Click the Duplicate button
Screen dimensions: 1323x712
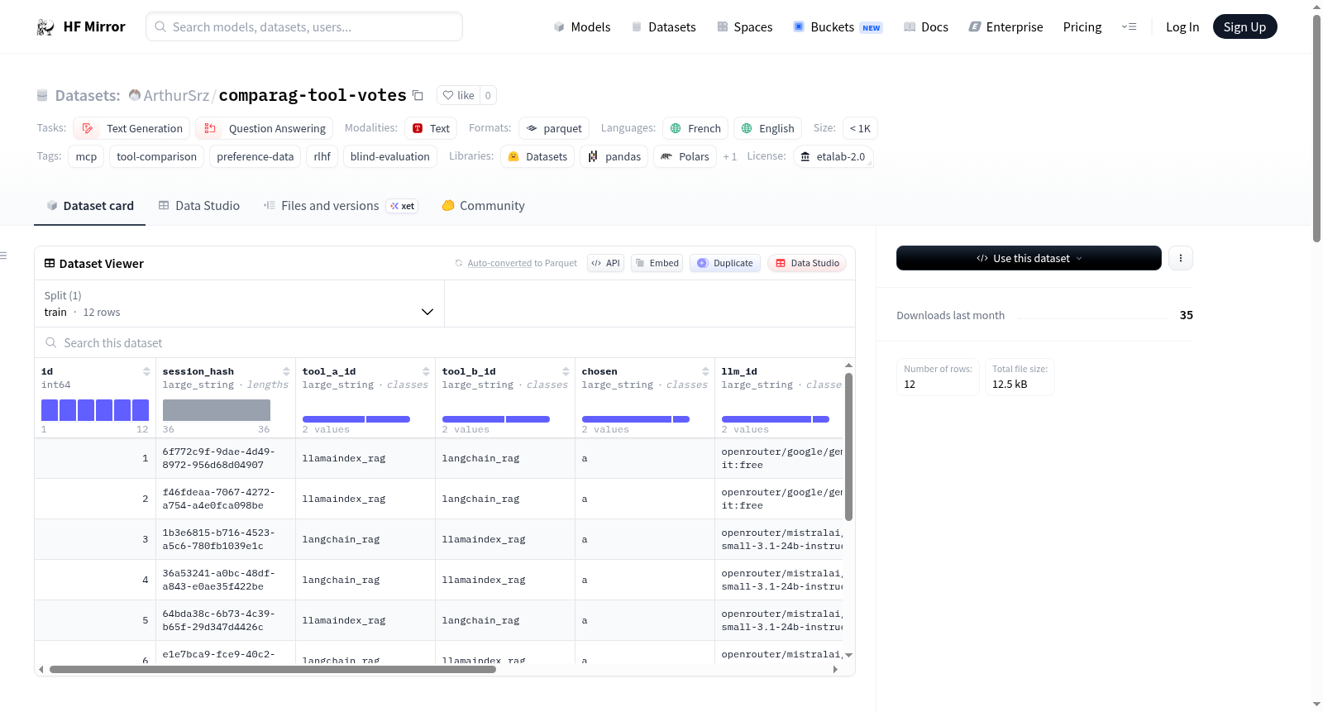click(725, 263)
